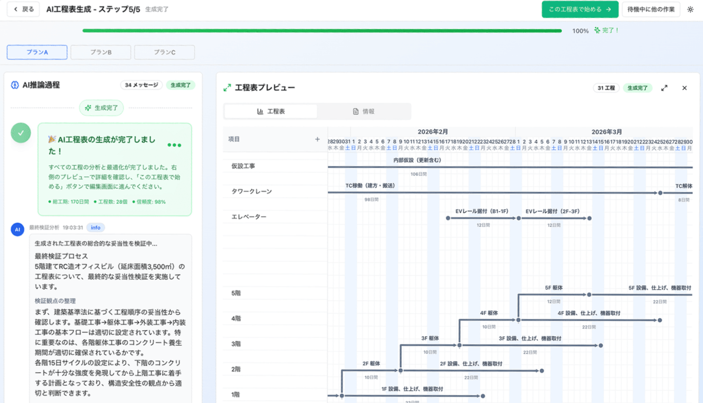Select the プランA tab
Screen dimensions: 703x403
click(37, 52)
